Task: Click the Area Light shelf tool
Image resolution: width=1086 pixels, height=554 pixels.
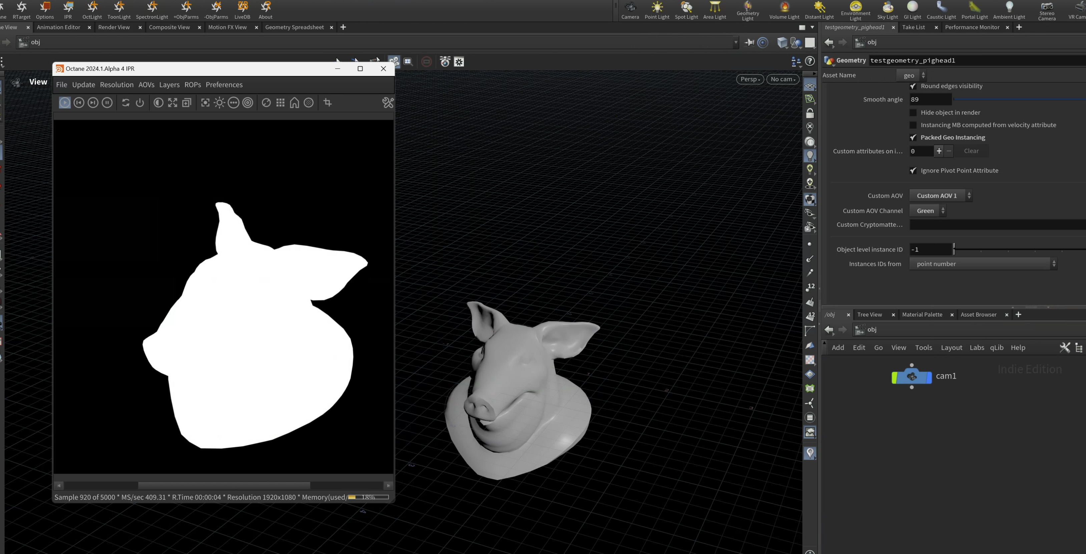Action: (x=714, y=10)
